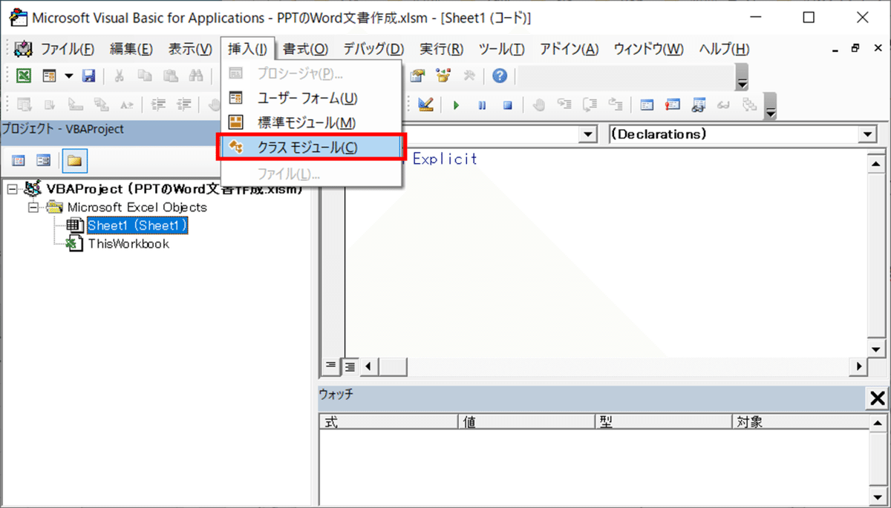Viewport: 891px width, 508px height.
Task: Open the (Declarations) procedure dropdown
Action: 869,134
